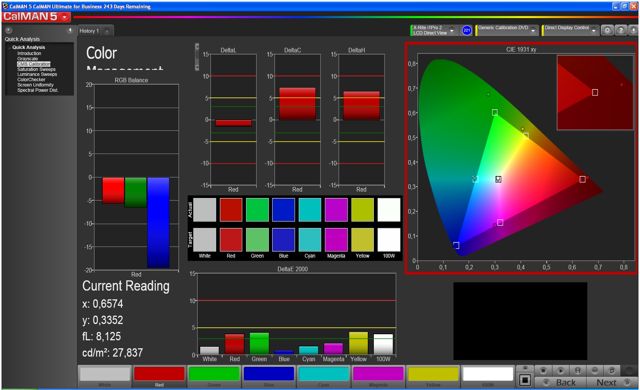Switch to the History 1 tab
This screenshot has width=640, height=390.
coord(89,31)
